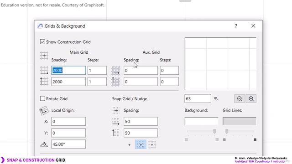Open the Grid Lines color swatch
The height and width of the screenshot is (164, 292).
pyautogui.click(x=239, y=121)
